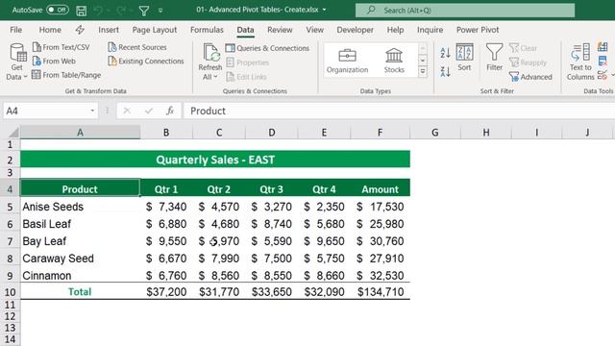Switch to the Developer tab
Viewport: 615px width, 346px height.
pos(355,30)
